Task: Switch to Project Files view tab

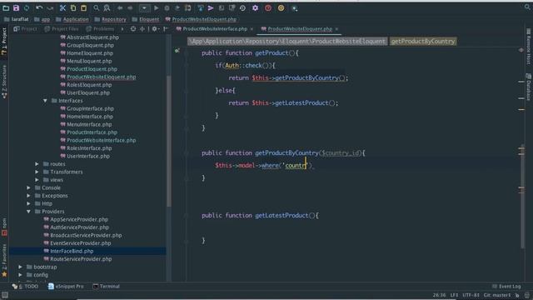Action: tap(62, 29)
